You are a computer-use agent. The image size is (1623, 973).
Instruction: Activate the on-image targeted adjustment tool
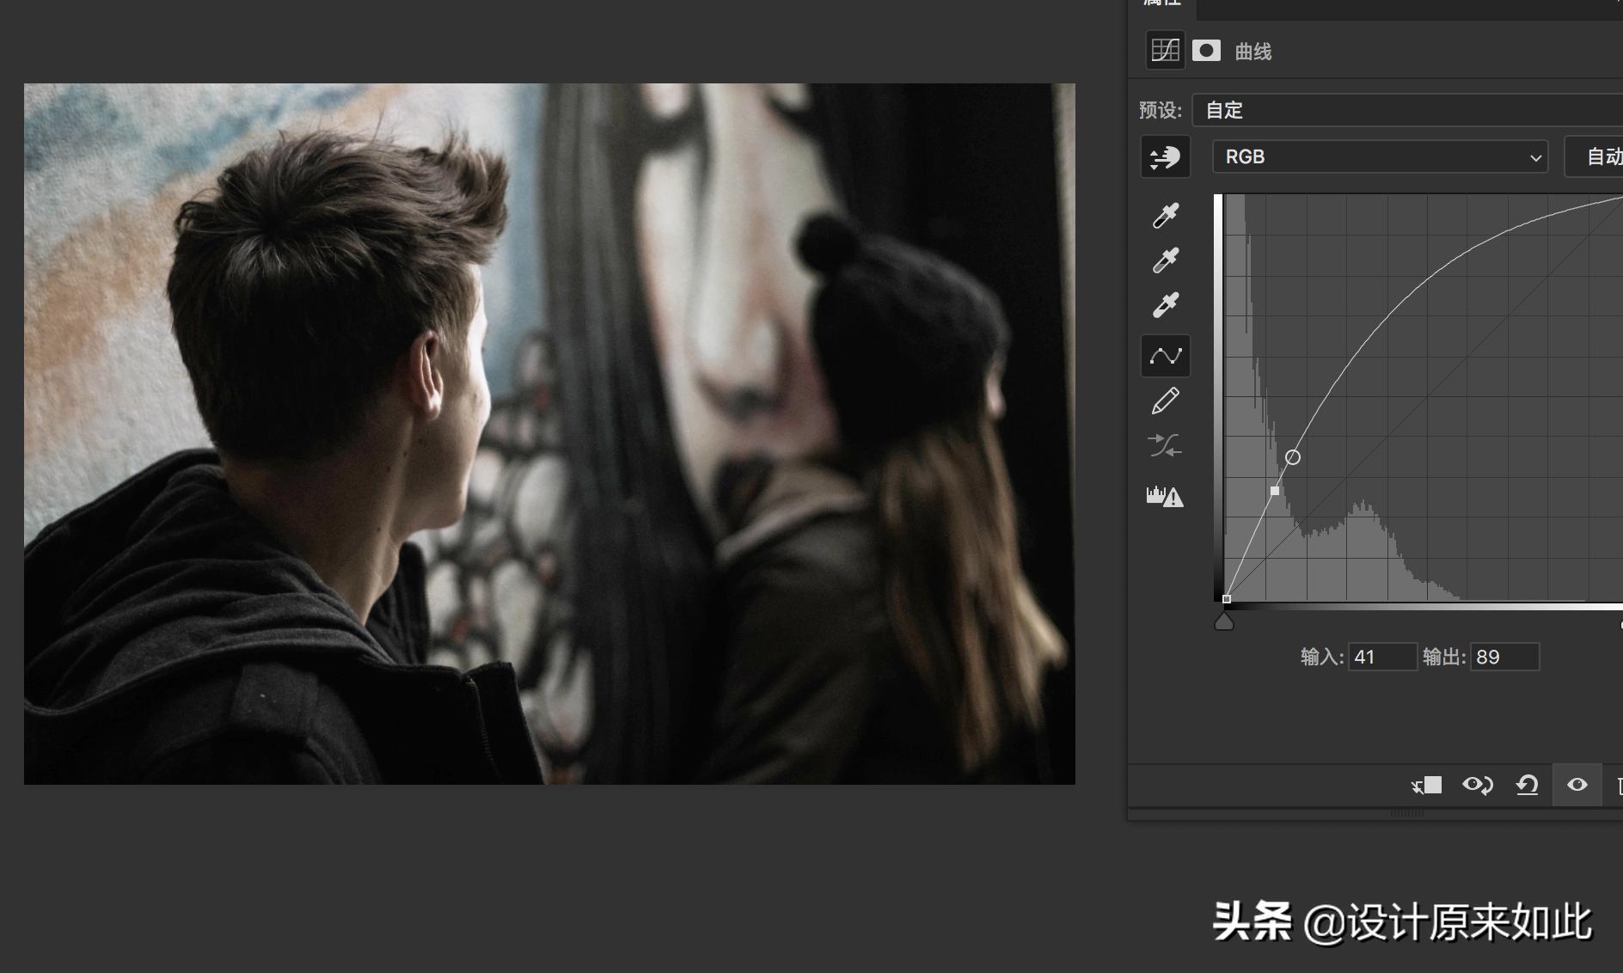[x=1165, y=156]
